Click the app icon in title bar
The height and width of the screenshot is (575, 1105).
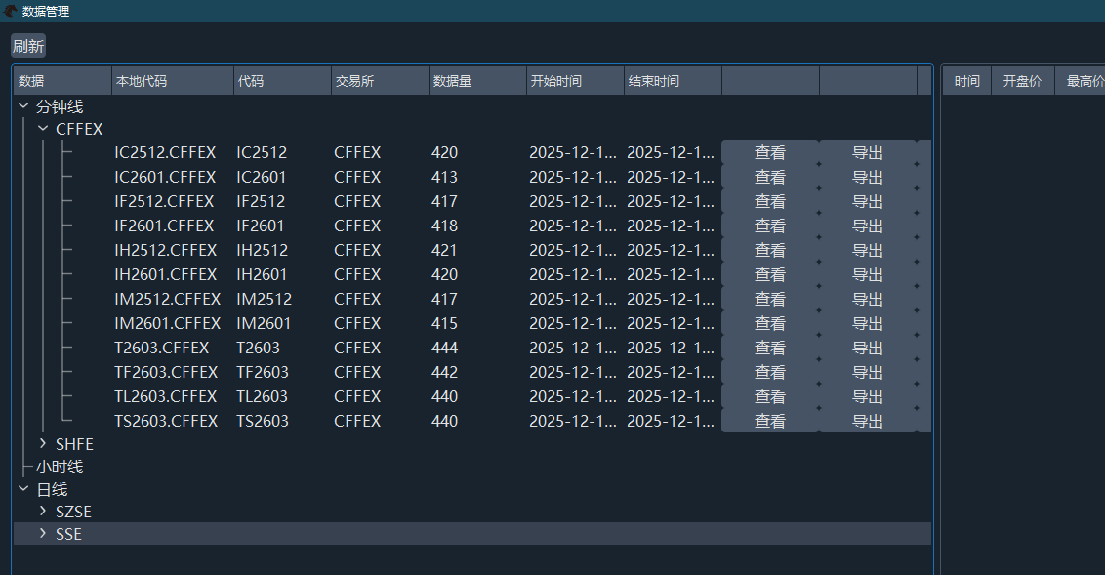(x=11, y=11)
